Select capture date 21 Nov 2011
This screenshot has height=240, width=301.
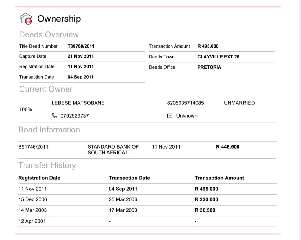(81, 56)
